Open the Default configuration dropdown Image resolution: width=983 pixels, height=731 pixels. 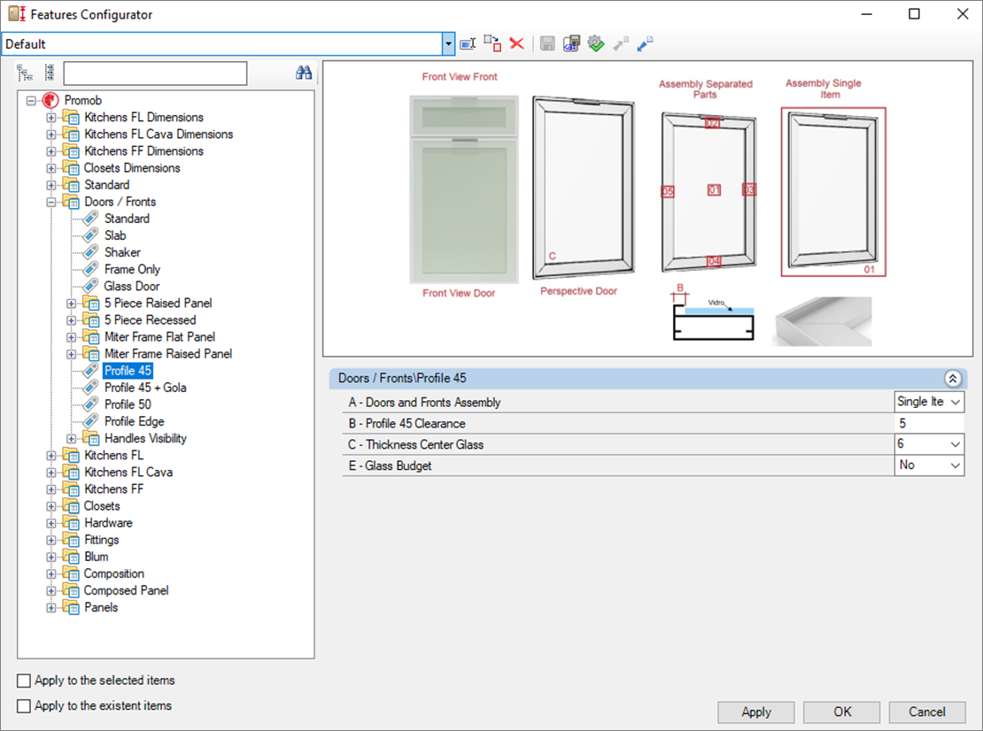click(x=448, y=44)
